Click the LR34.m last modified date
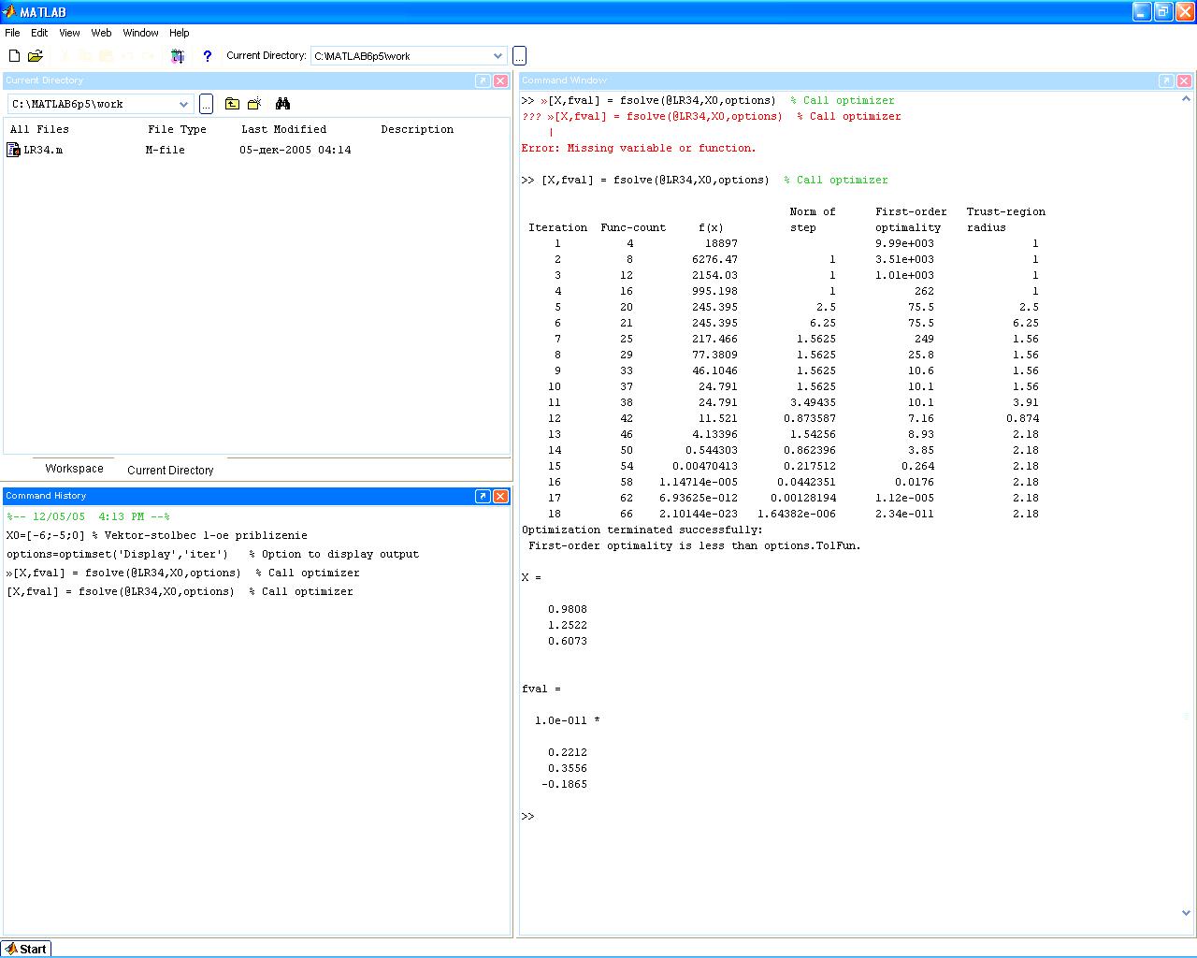Screen dimensions: 1197x958 point(296,150)
